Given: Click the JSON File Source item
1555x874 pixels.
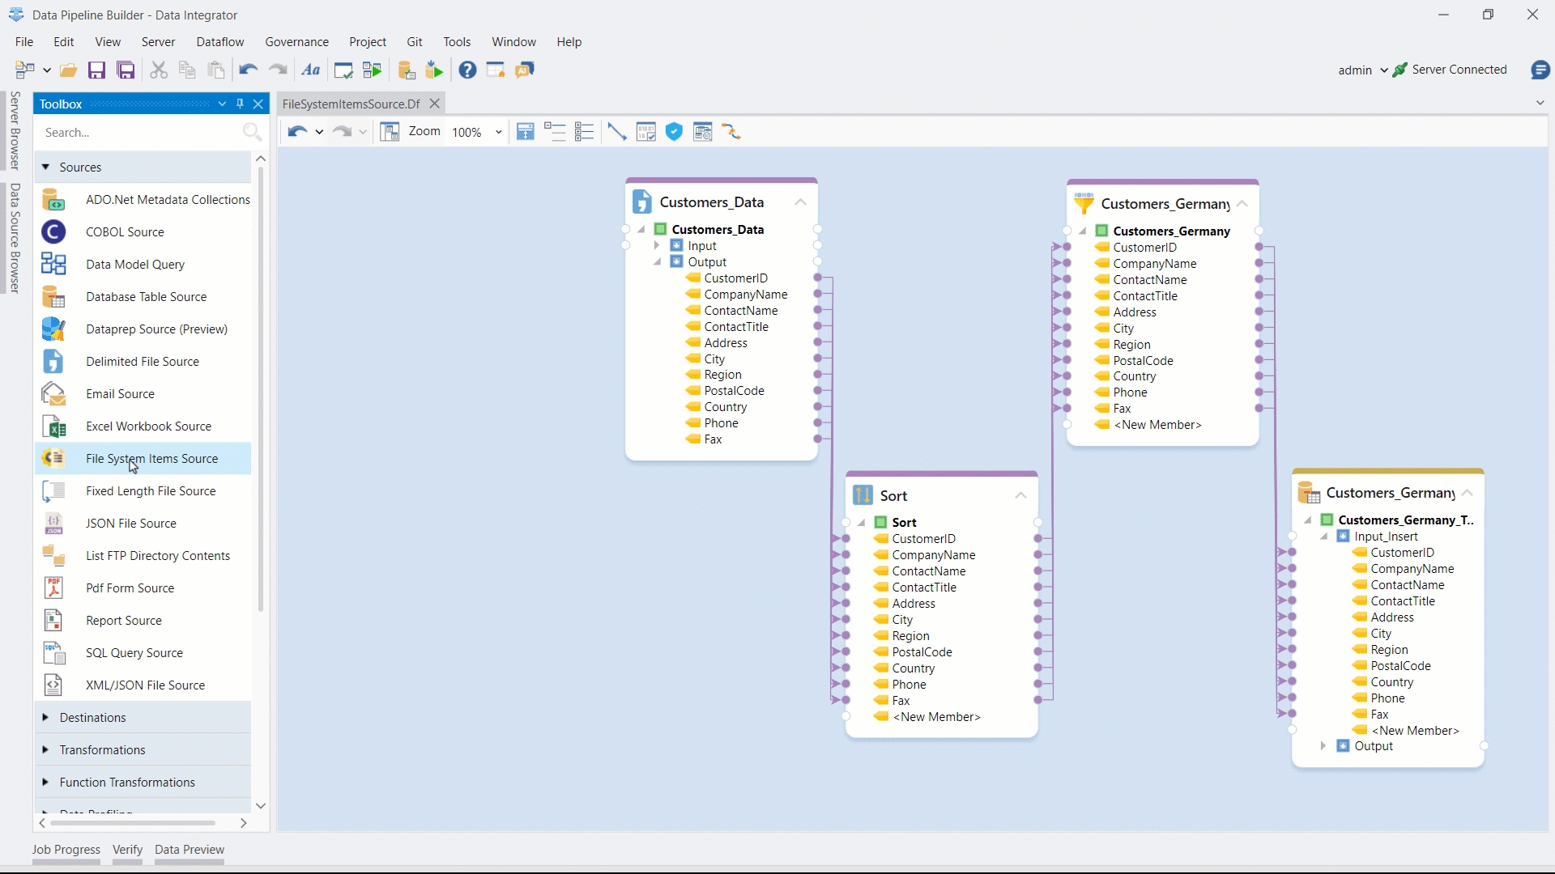Looking at the screenshot, I should tap(130, 524).
